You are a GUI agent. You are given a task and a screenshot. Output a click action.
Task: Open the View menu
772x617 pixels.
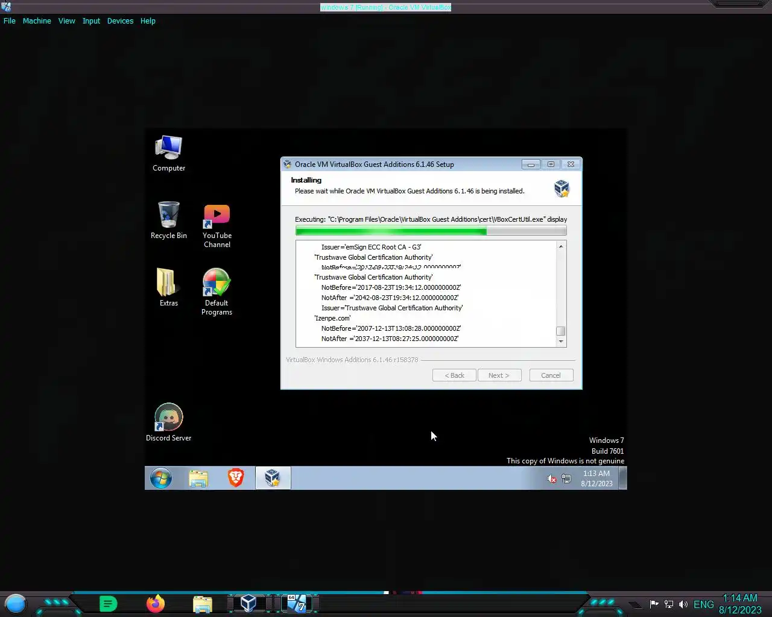pos(66,20)
